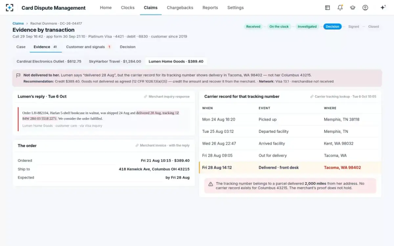The width and height of the screenshot is (394, 246).
Task: Click the Card Dispute Management title
Action: coord(54,8)
